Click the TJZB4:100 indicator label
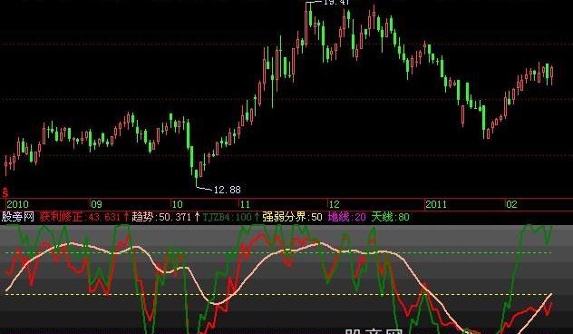This screenshot has height=334, width=573. [231, 217]
